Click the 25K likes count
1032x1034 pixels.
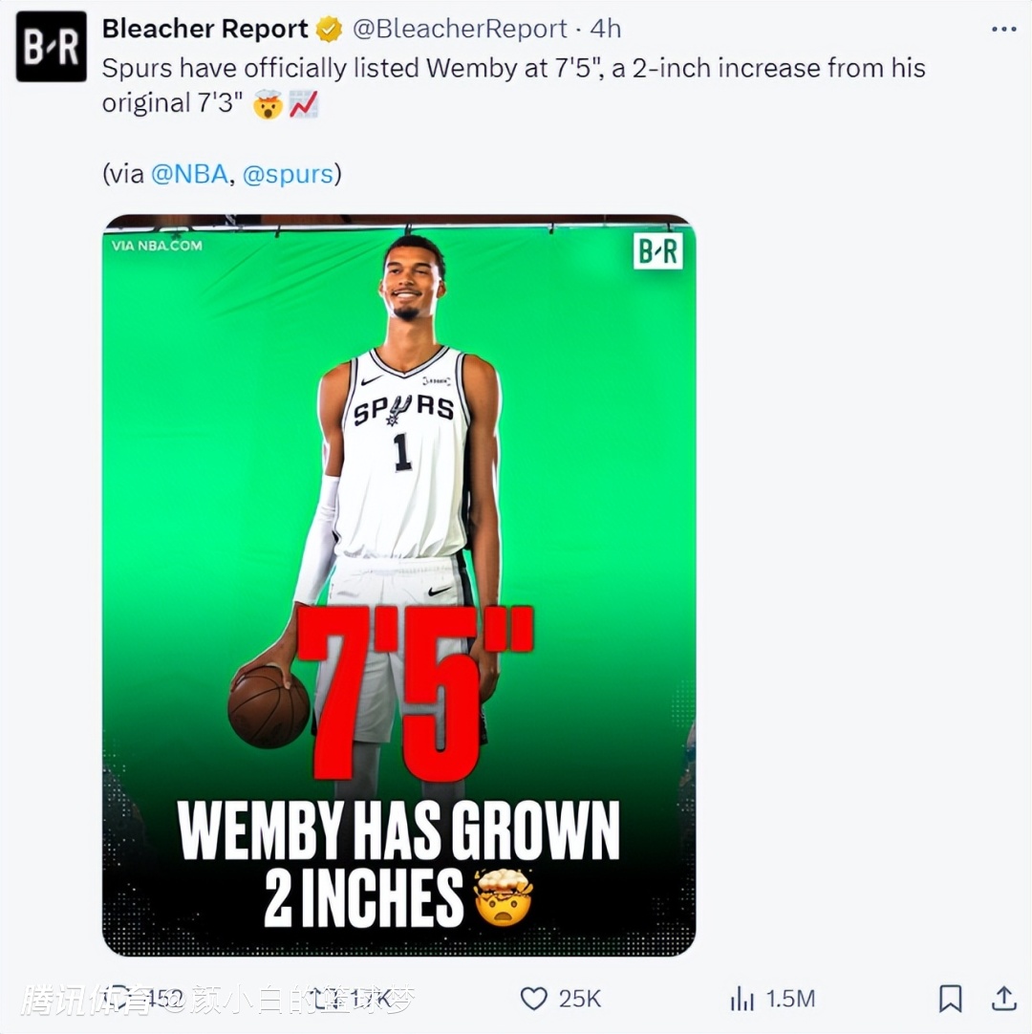(x=580, y=999)
